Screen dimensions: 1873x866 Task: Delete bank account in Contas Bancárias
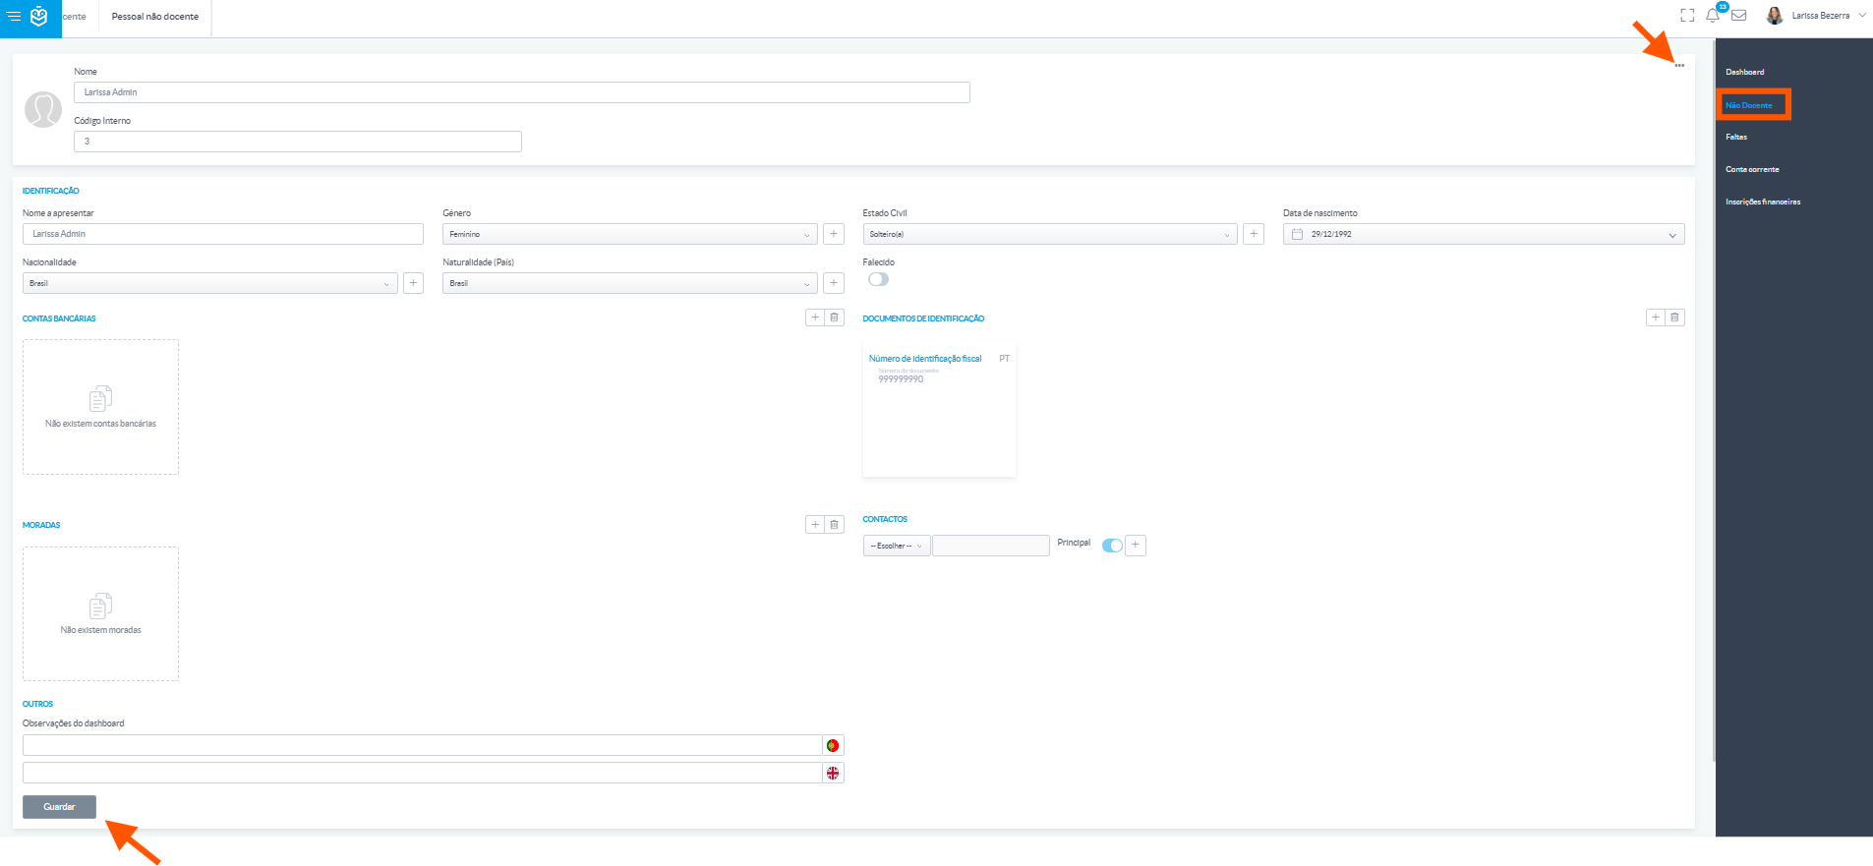[834, 318]
